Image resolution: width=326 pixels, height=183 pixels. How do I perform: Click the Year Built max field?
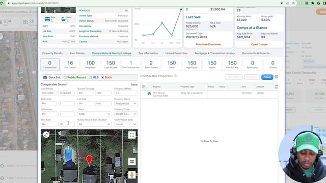pos(66,124)
